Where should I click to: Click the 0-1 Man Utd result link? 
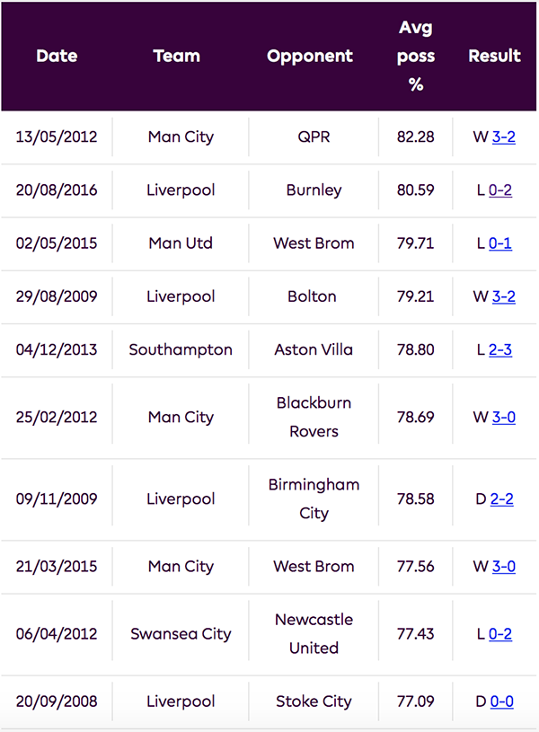point(500,243)
